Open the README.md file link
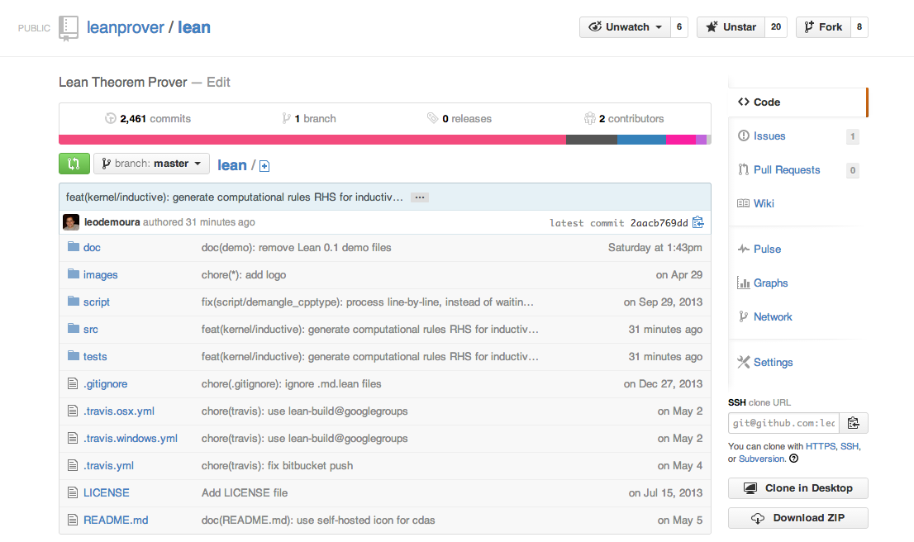914x542 pixels. click(116, 520)
